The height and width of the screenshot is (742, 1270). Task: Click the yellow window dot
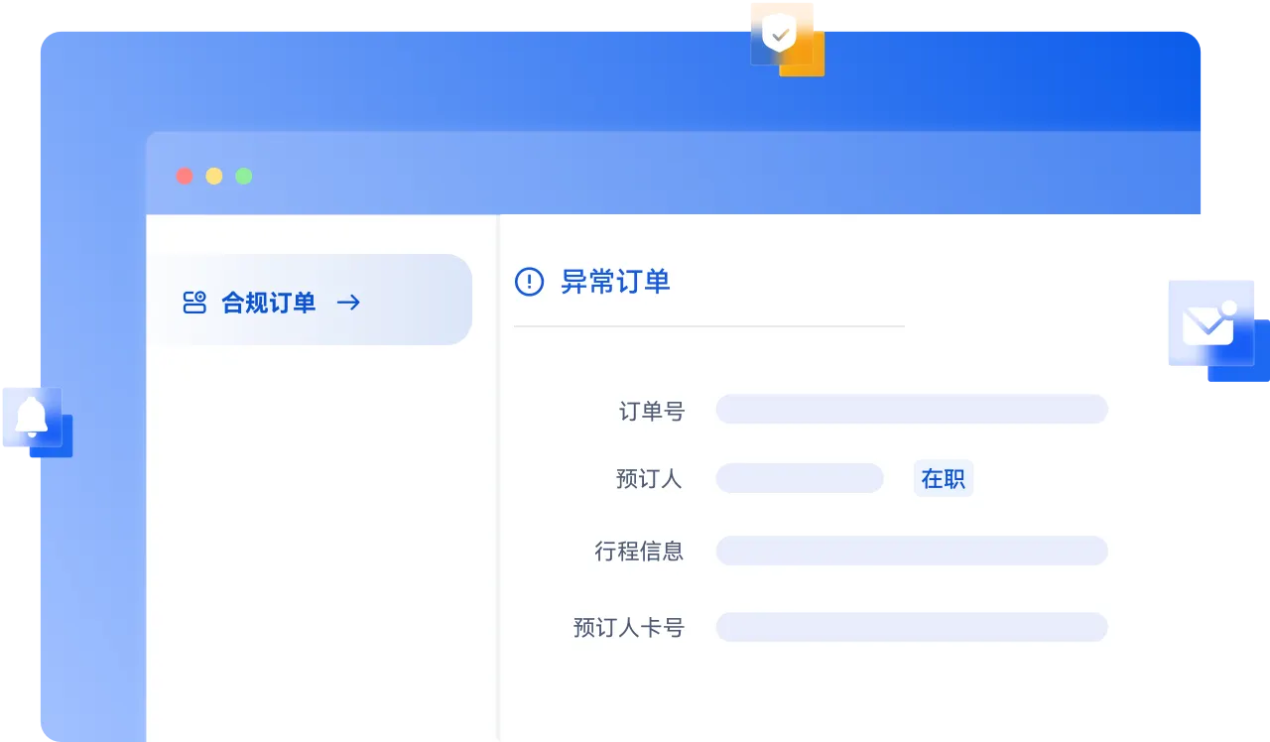click(214, 177)
